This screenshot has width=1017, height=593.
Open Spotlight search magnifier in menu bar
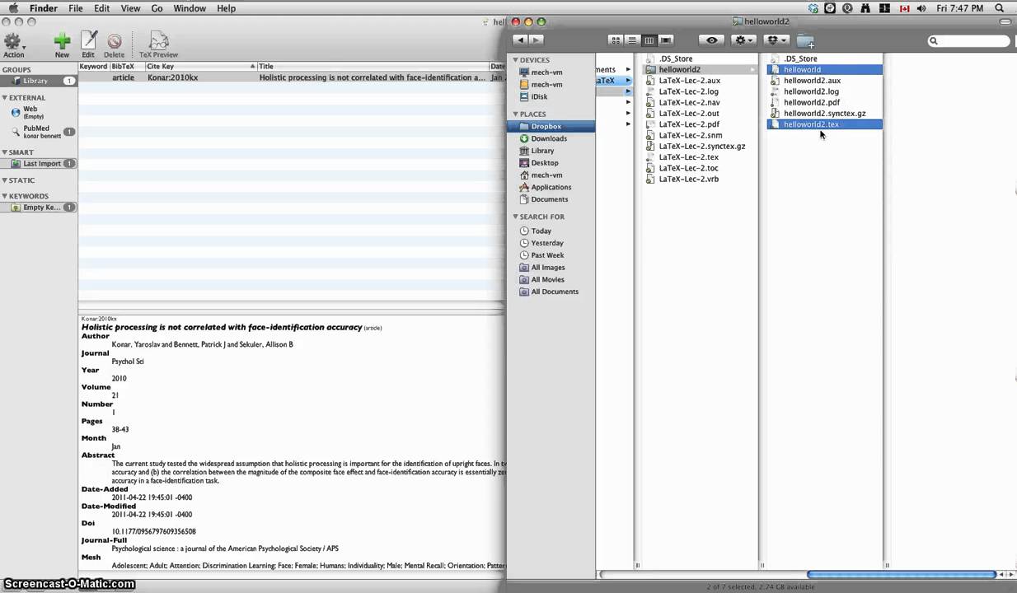[x=1000, y=8]
